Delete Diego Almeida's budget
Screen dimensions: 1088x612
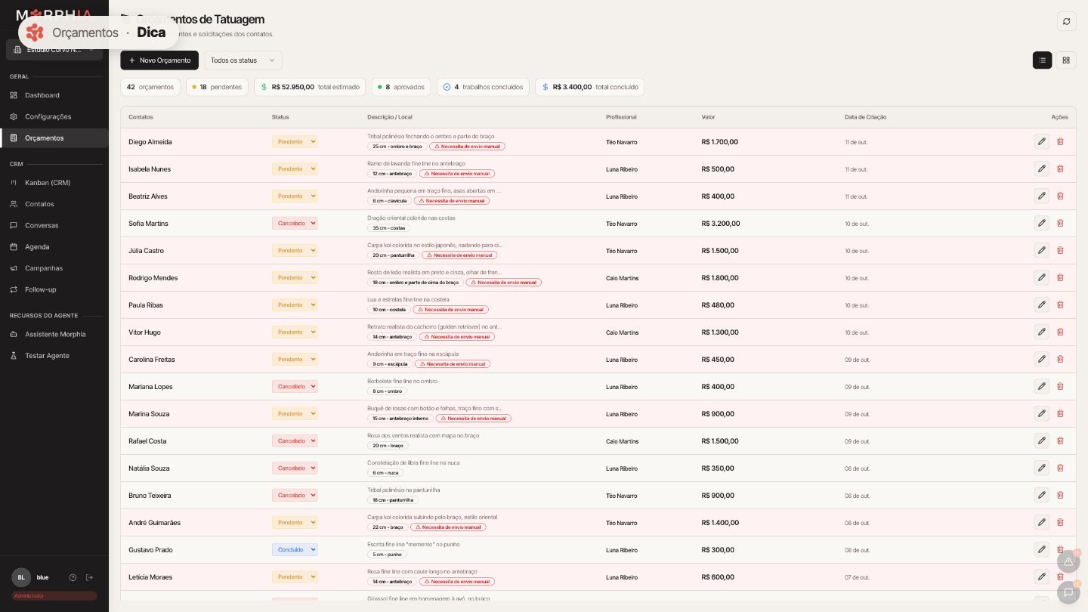point(1060,141)
